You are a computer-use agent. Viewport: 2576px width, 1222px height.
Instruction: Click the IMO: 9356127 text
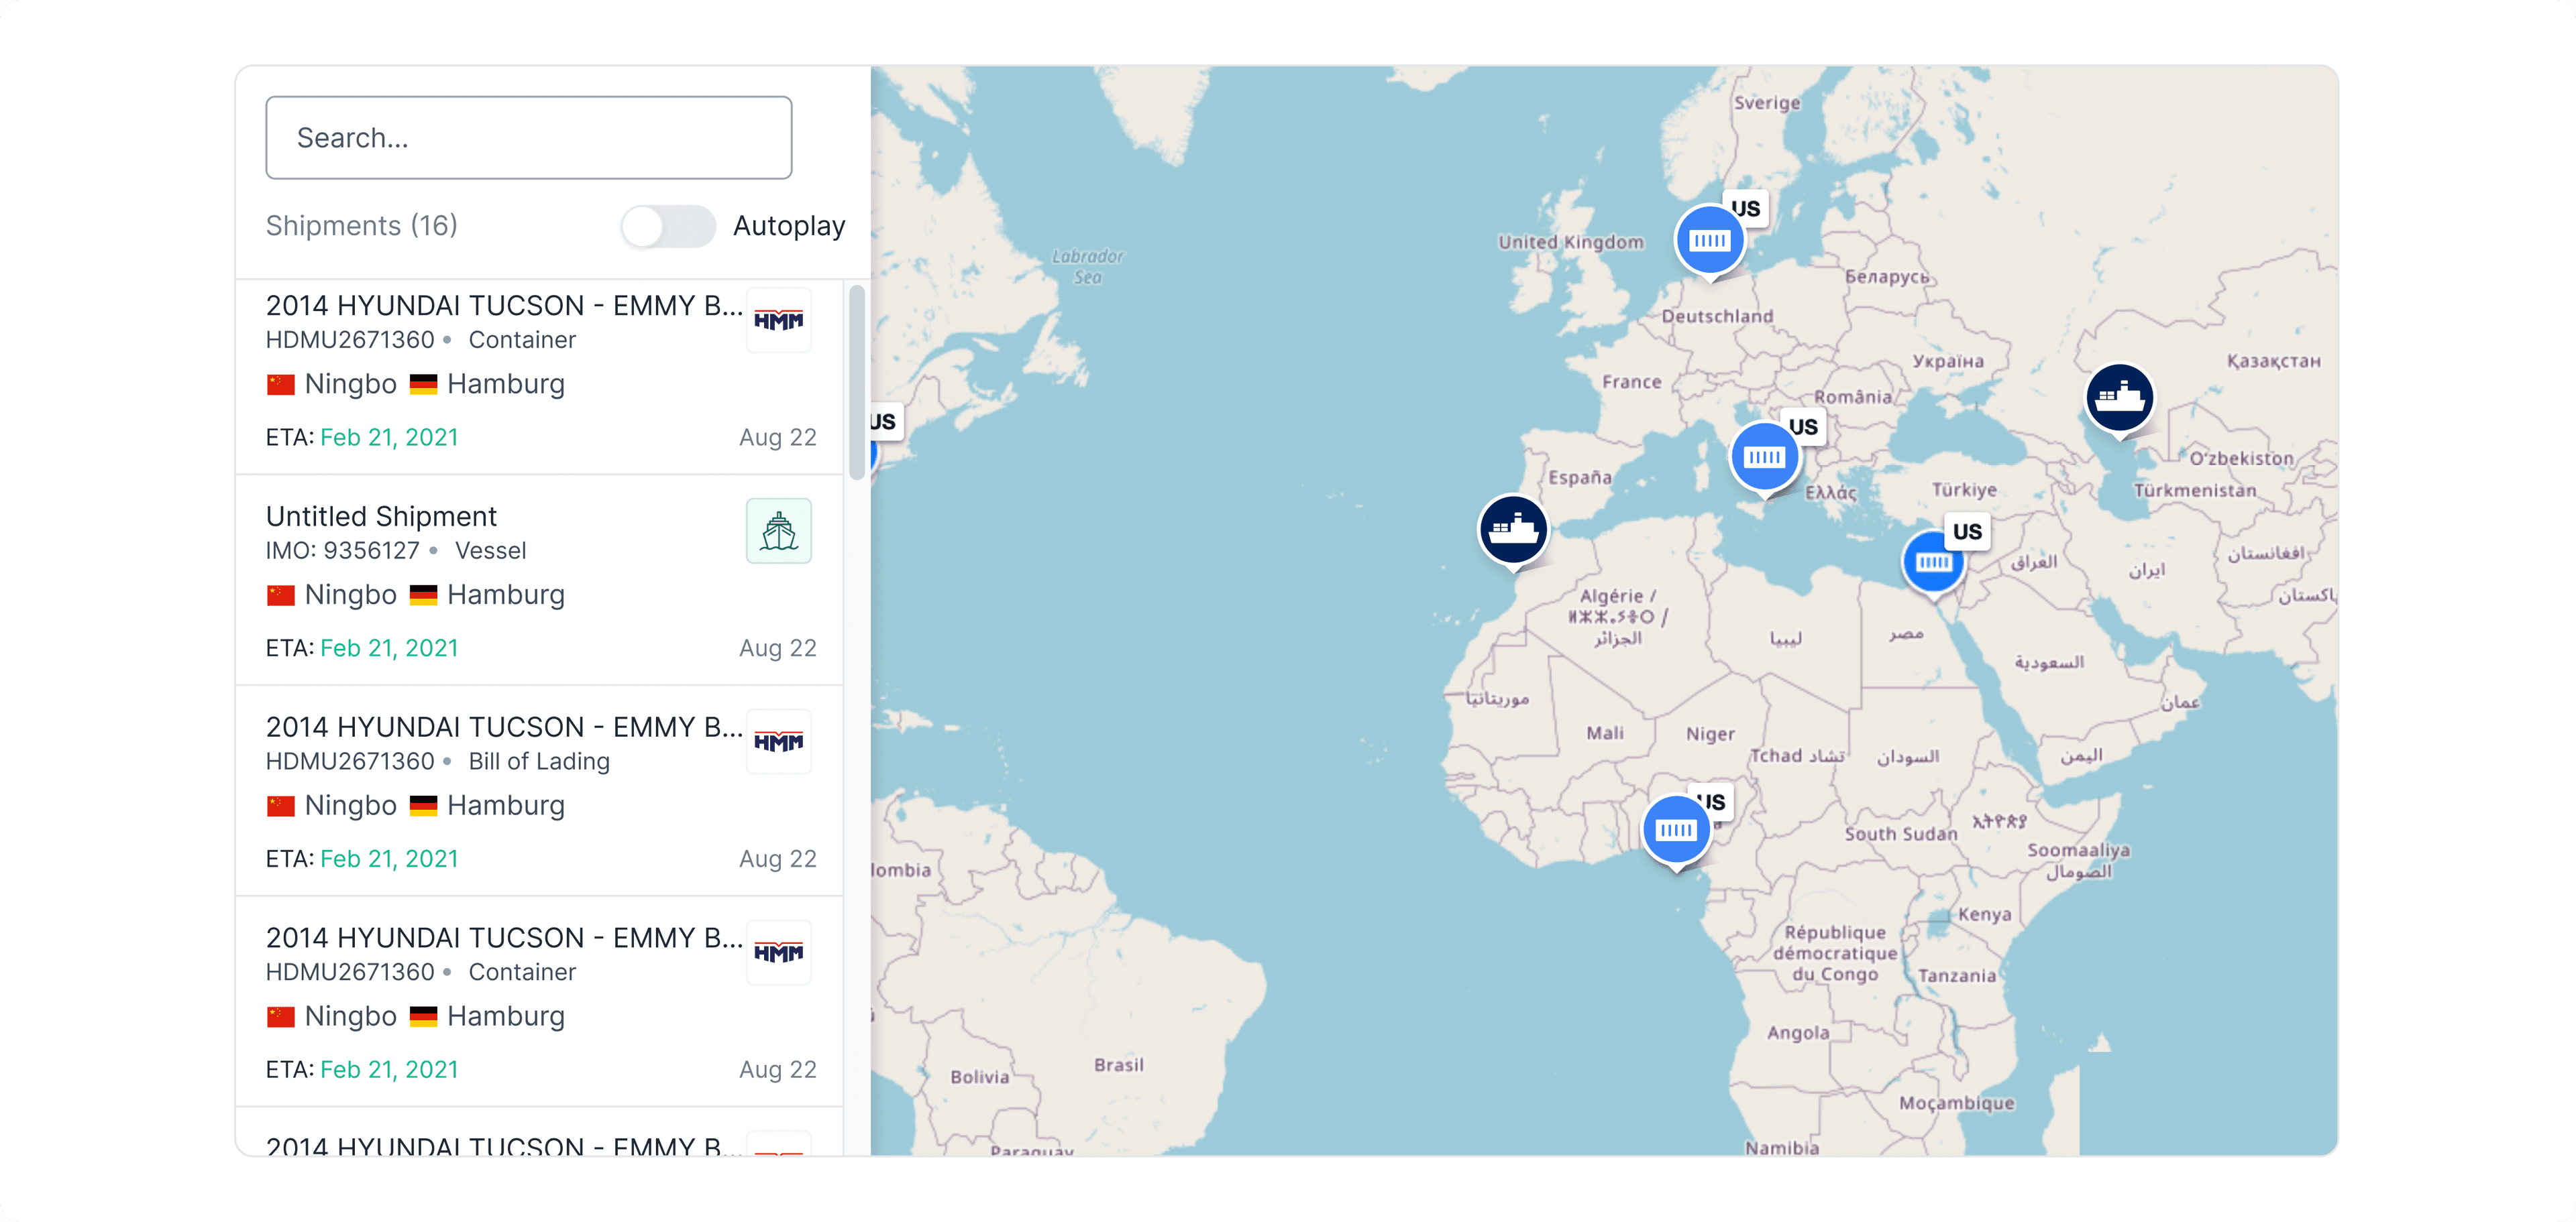tap(343, 550)
